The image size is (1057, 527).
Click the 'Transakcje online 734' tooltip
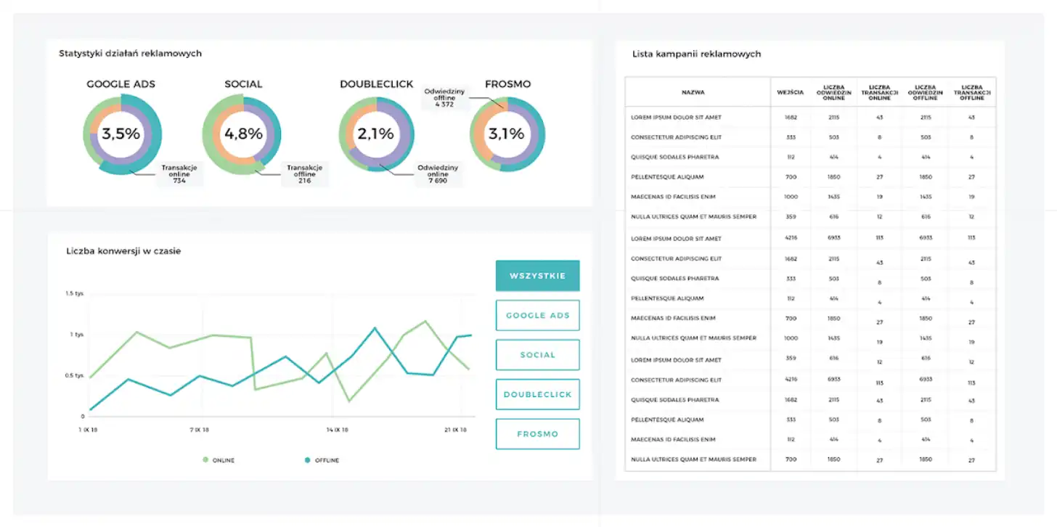pos(179,174)
